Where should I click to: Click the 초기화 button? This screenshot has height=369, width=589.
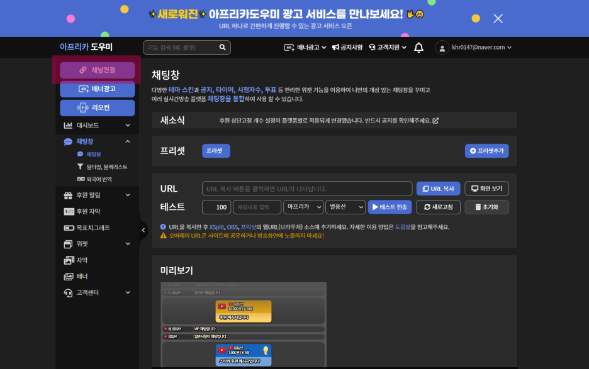[x=486, y=207]
